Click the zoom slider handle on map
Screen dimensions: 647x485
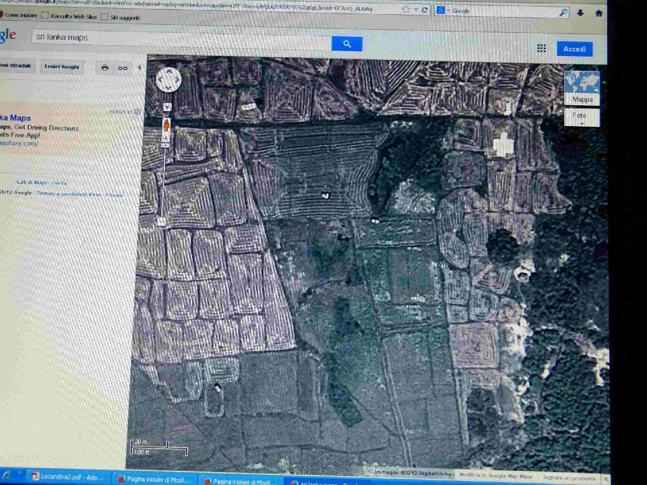(x=166, y=144)
